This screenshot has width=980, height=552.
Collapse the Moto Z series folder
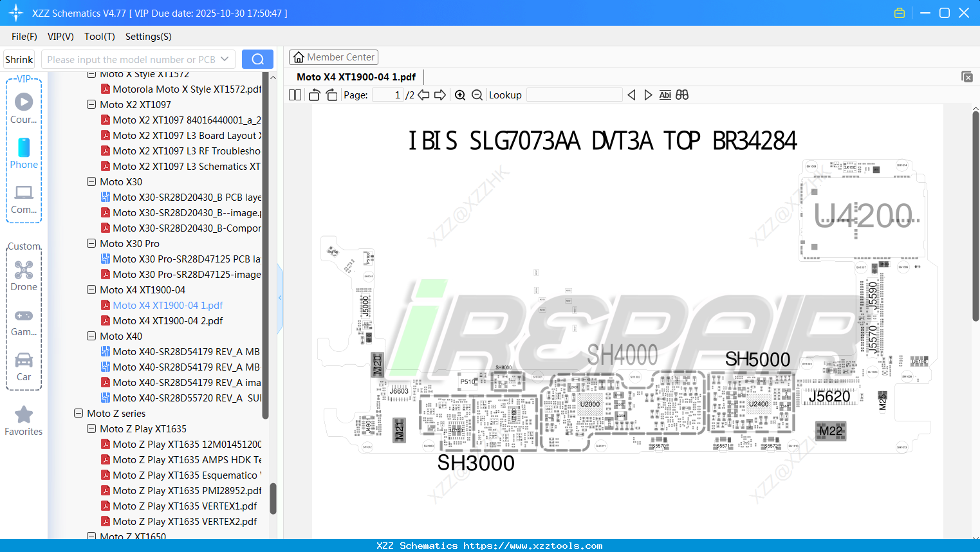coord(79,413)
